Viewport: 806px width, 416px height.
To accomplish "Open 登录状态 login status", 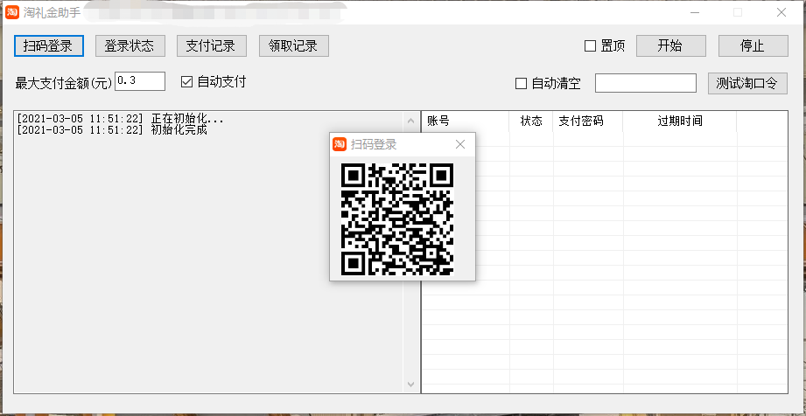I will click(130, 45).
